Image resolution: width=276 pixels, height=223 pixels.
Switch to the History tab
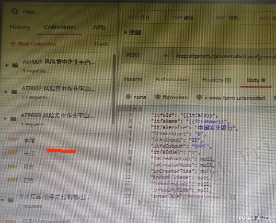(x=20, y=27)
